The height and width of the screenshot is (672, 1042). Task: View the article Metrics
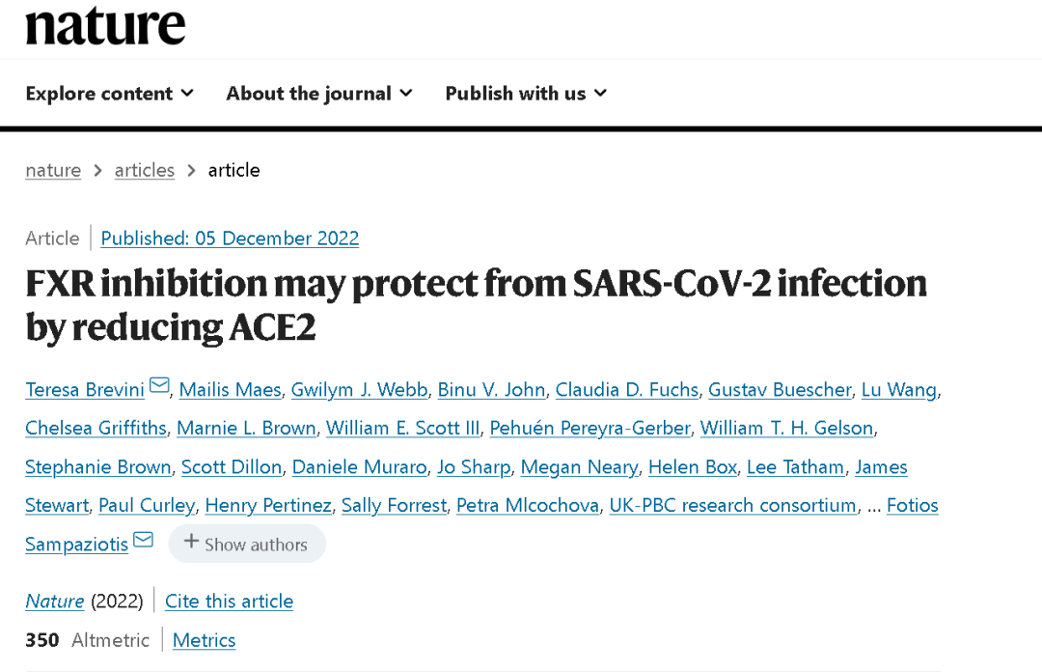(204, 640)
